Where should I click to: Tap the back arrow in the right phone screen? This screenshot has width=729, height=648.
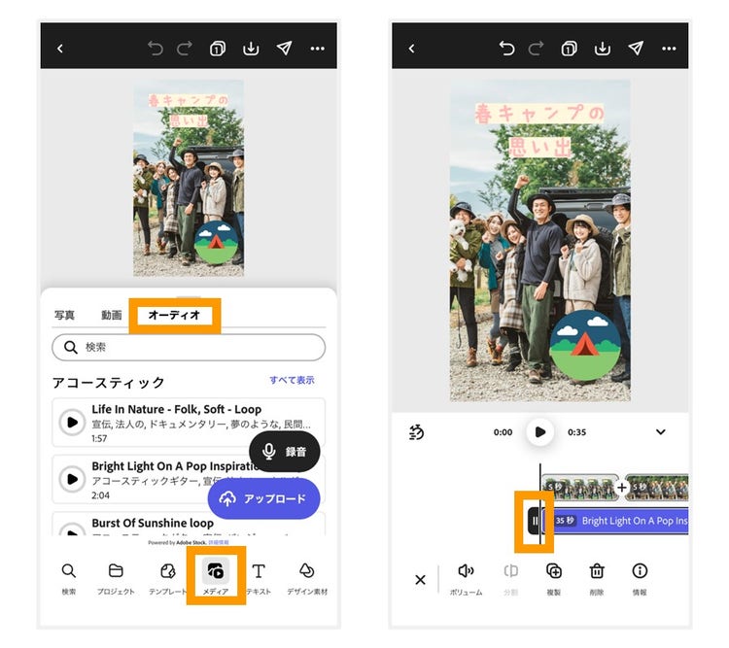click(411, 49)
